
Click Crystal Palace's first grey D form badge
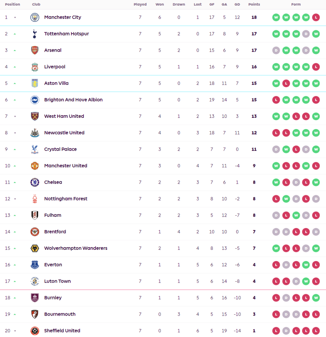[x=276, y=149]
